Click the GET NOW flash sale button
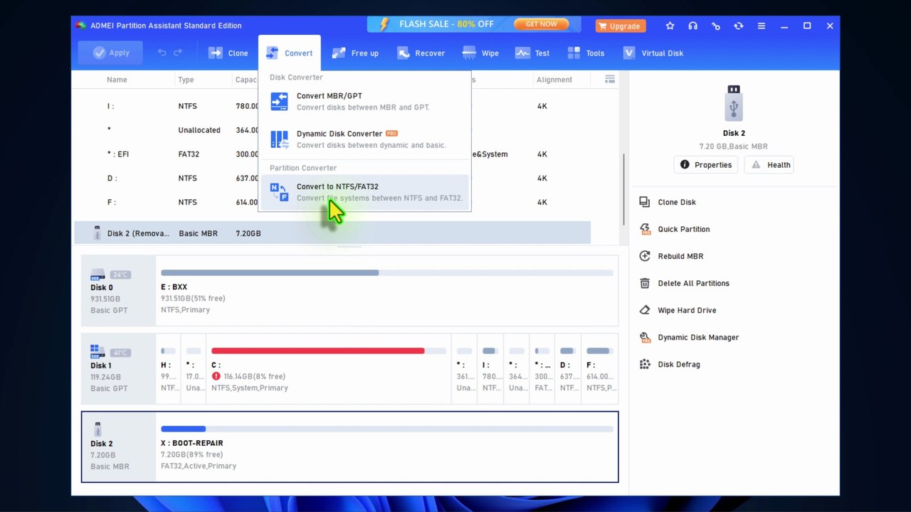Viewport: 911px width, 512px height. [541, 24]
